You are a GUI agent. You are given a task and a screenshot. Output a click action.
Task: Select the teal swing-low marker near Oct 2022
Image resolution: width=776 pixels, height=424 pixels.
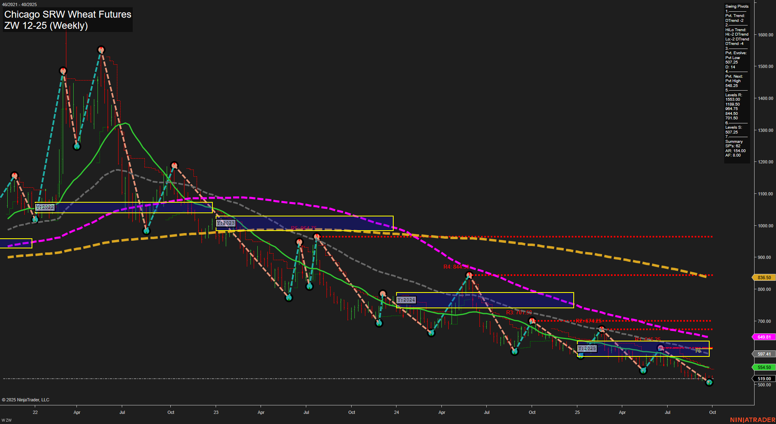(x=146, y=231)
